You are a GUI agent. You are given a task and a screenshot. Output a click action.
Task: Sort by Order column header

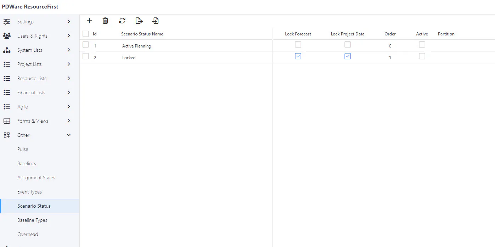point(390,34)
